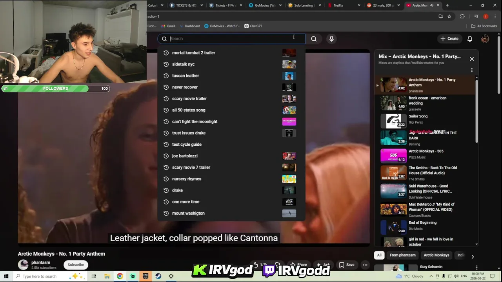
Task: Click the Create button
Action: pyautogui.click(x=449, y=39)
